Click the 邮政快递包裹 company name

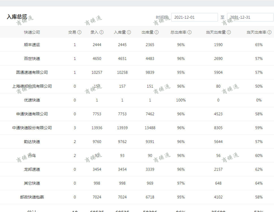[x=32, y=197]
